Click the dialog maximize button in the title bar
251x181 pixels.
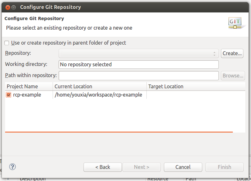[14, 7]
